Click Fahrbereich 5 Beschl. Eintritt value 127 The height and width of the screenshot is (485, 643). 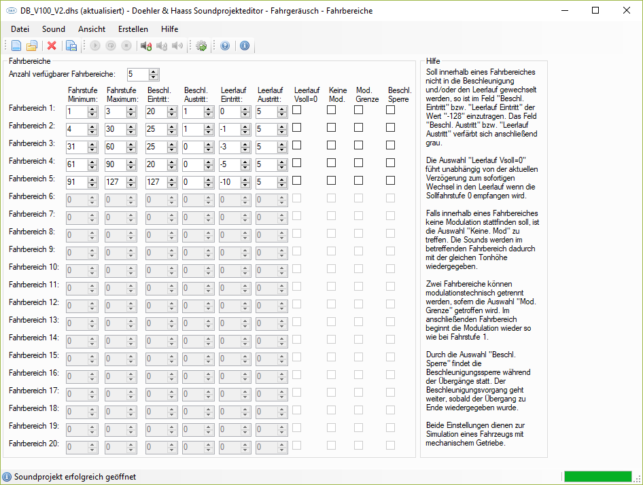pyautogui.click(x=156, y=182)
